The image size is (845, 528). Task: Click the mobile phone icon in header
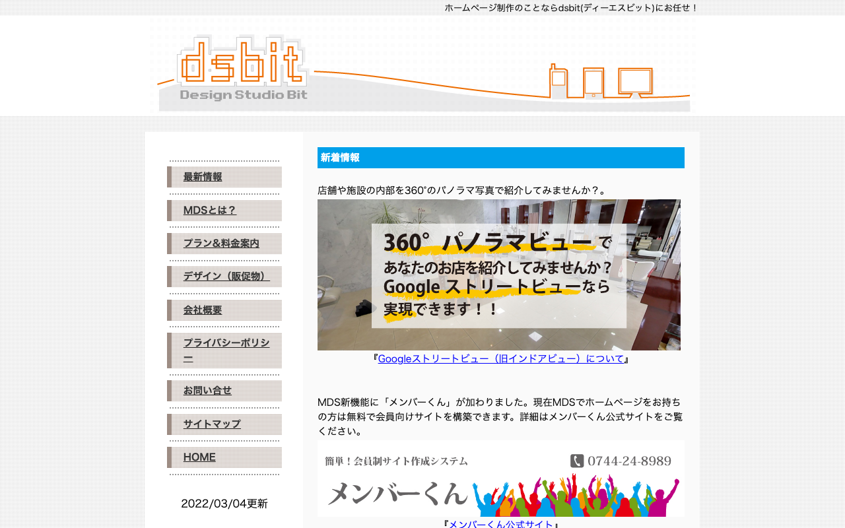[x=558, y=81]
